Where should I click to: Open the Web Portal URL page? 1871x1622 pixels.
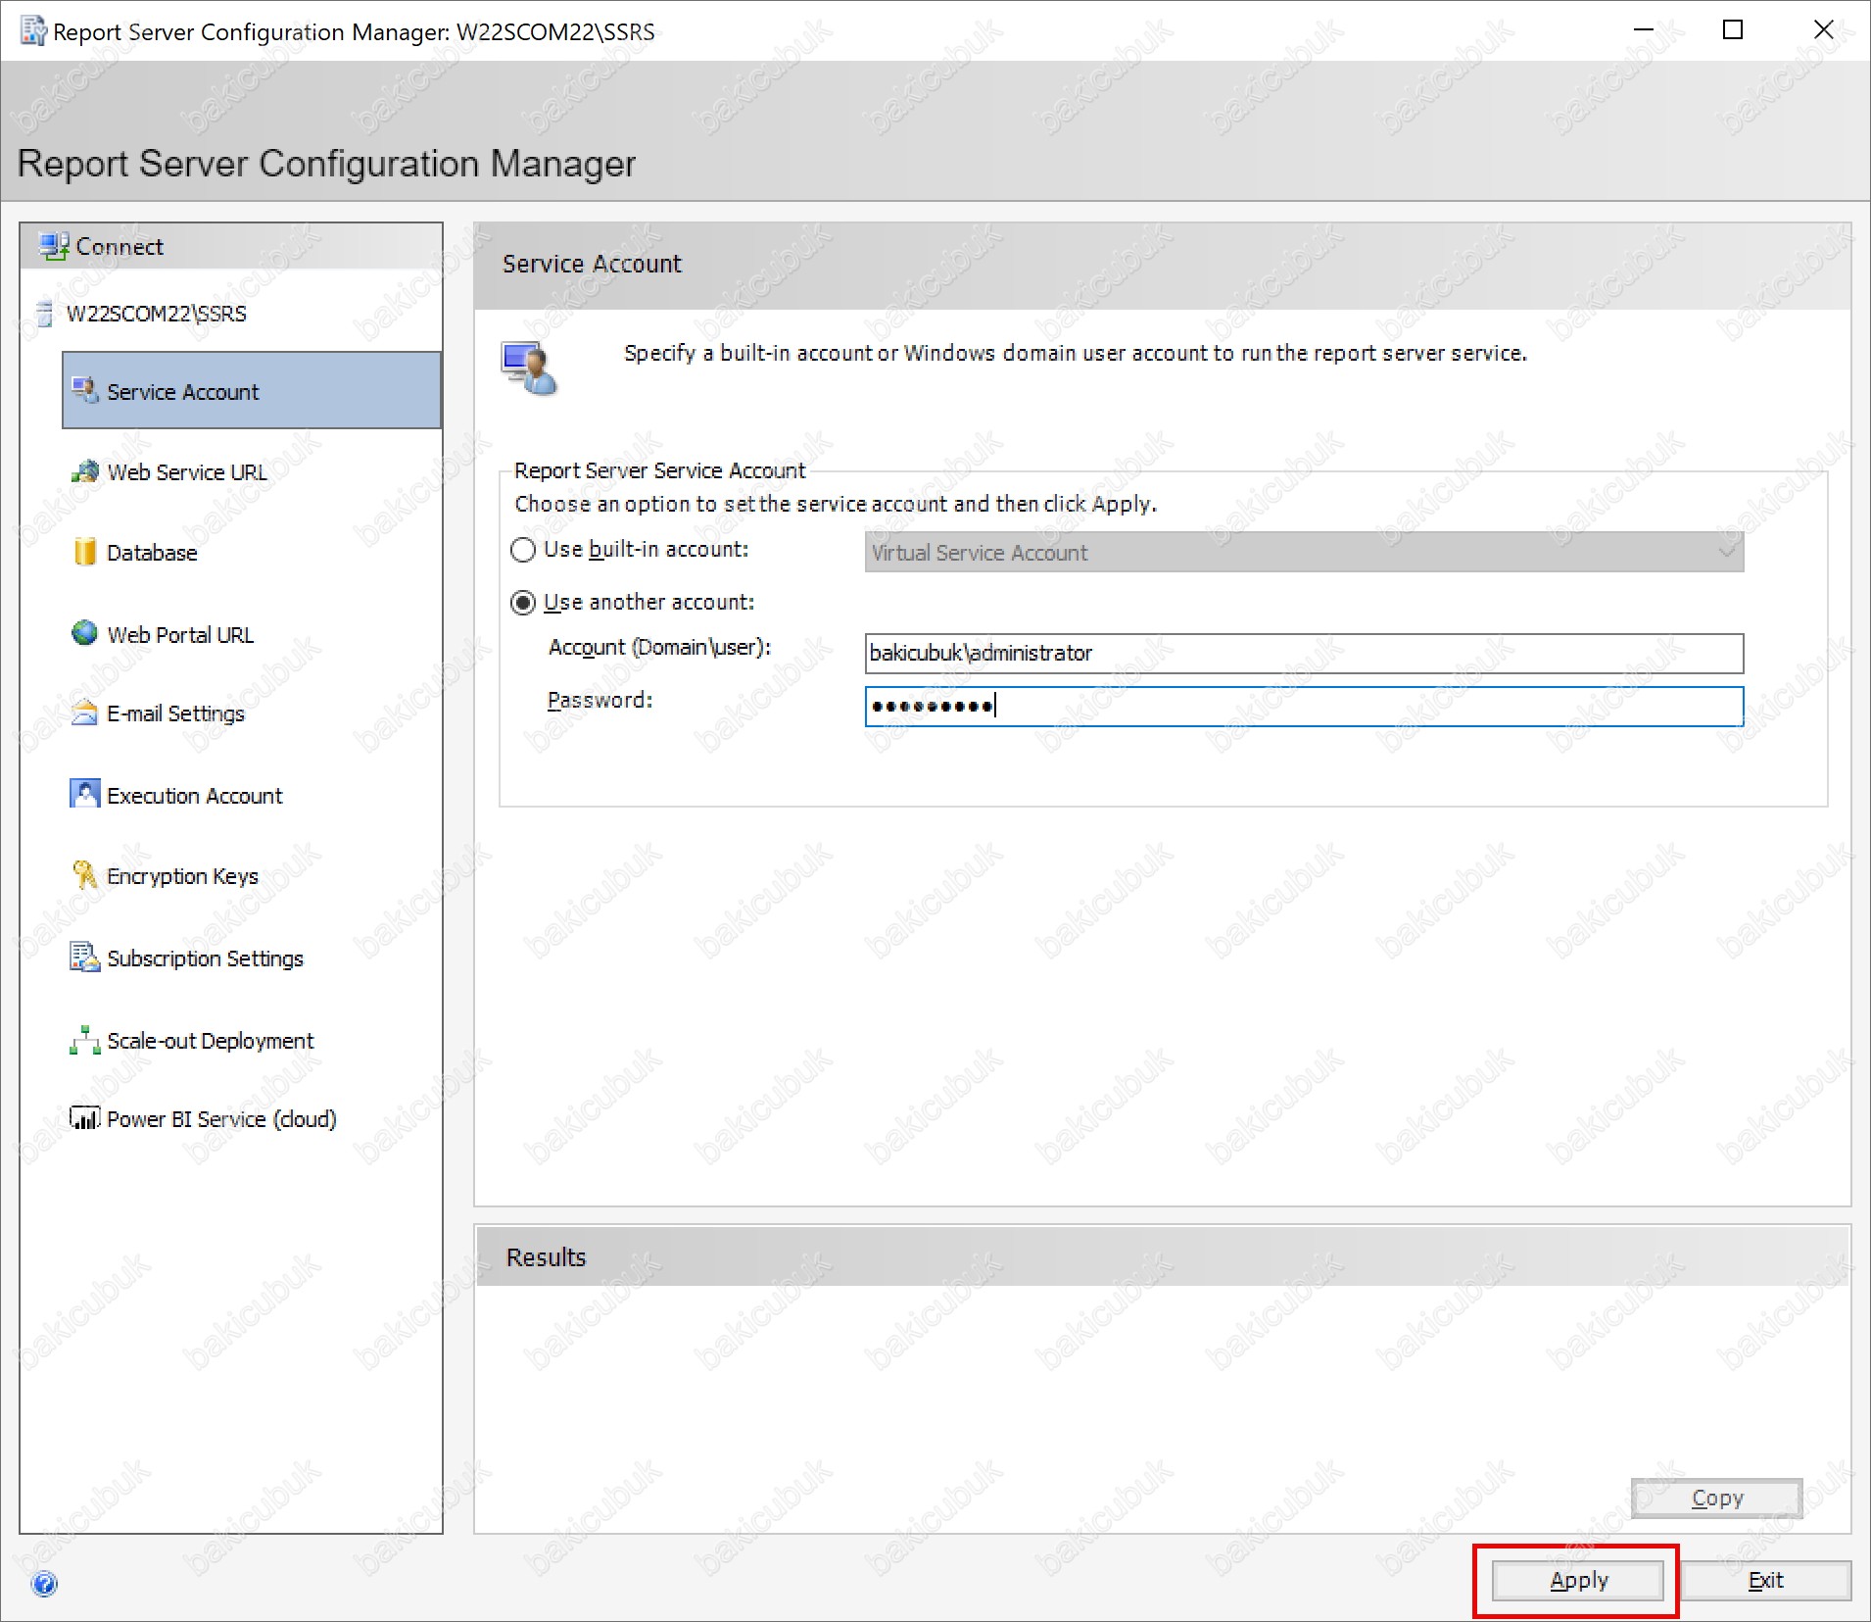[180, 635]
